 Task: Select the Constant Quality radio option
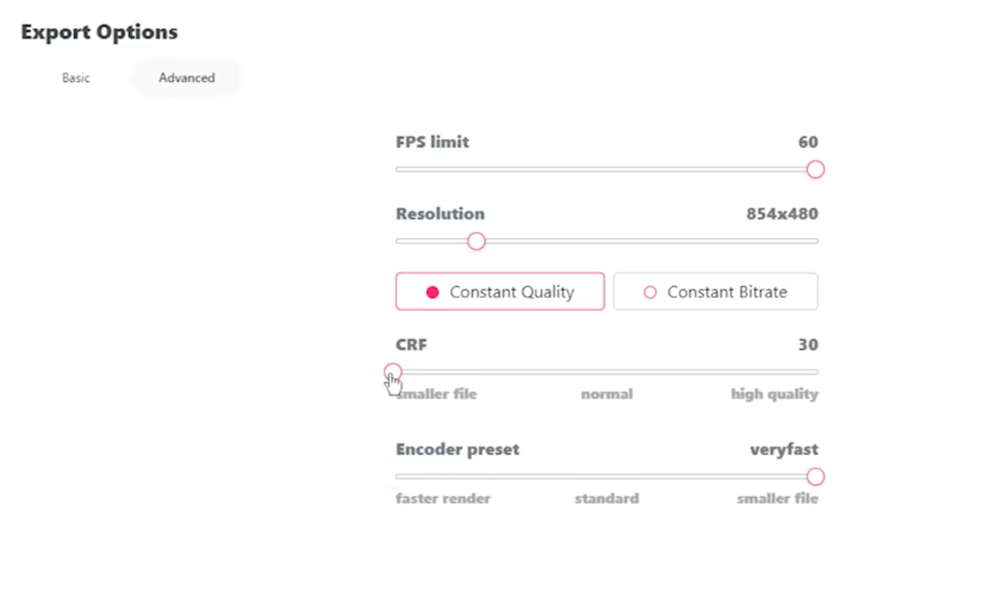tap(500, 292)
